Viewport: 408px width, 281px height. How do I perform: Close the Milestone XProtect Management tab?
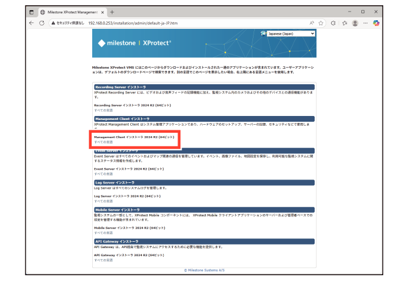[x=103, y=12]
